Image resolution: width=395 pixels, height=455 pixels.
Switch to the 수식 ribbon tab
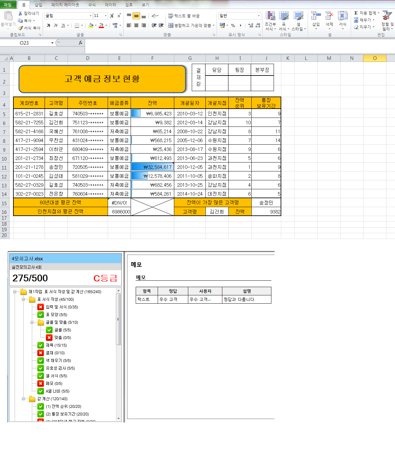(92, 5)
